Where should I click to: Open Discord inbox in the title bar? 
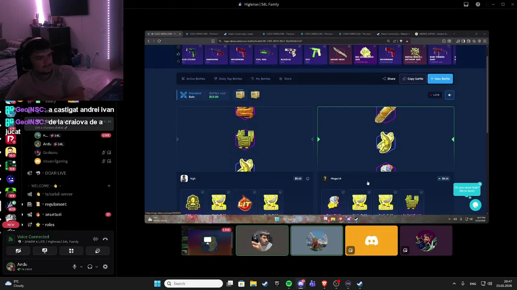(466, 4)
